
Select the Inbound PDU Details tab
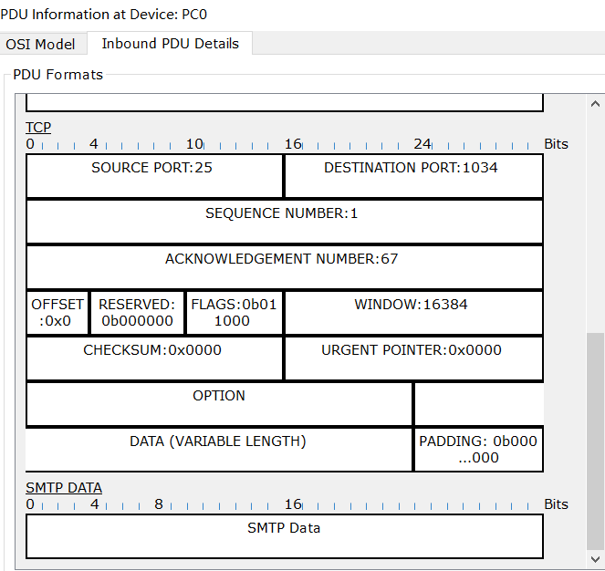coord(170,44)
